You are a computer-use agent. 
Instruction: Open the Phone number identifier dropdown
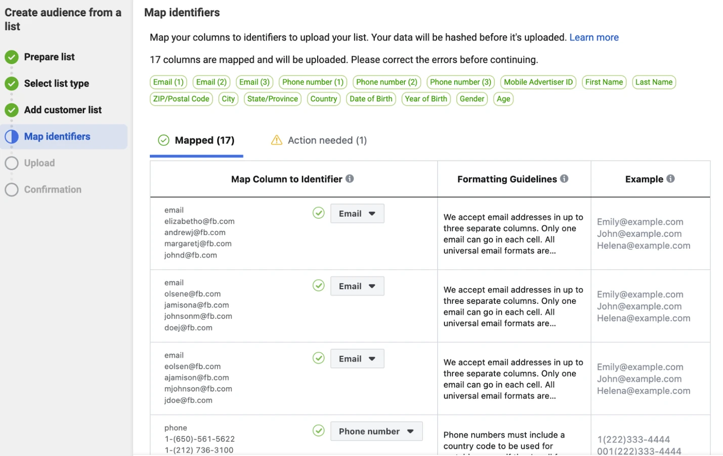pyautogui.click(x=376, y=431)
